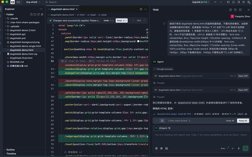Open DogShield-final.html file
This screenshot has width=252, height=157.
(x=21, y=58)
